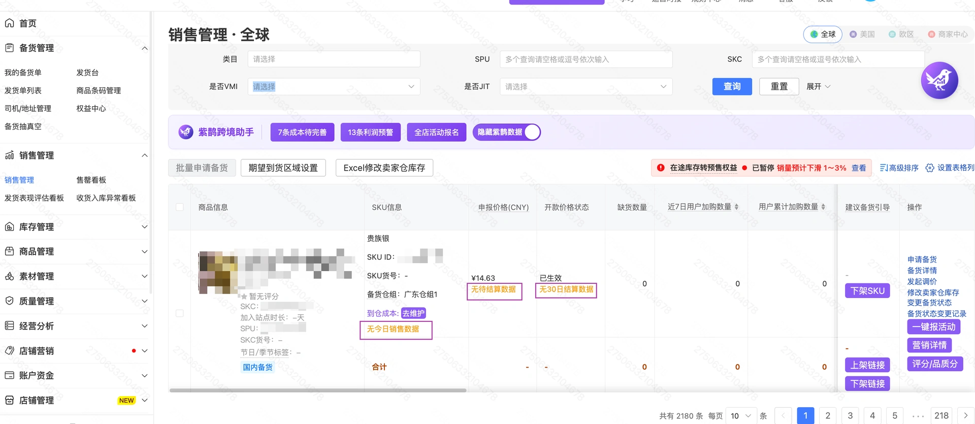975x424 pixels.
Task: Click the 设置表格列 gear icon
Action: (930, 168)
